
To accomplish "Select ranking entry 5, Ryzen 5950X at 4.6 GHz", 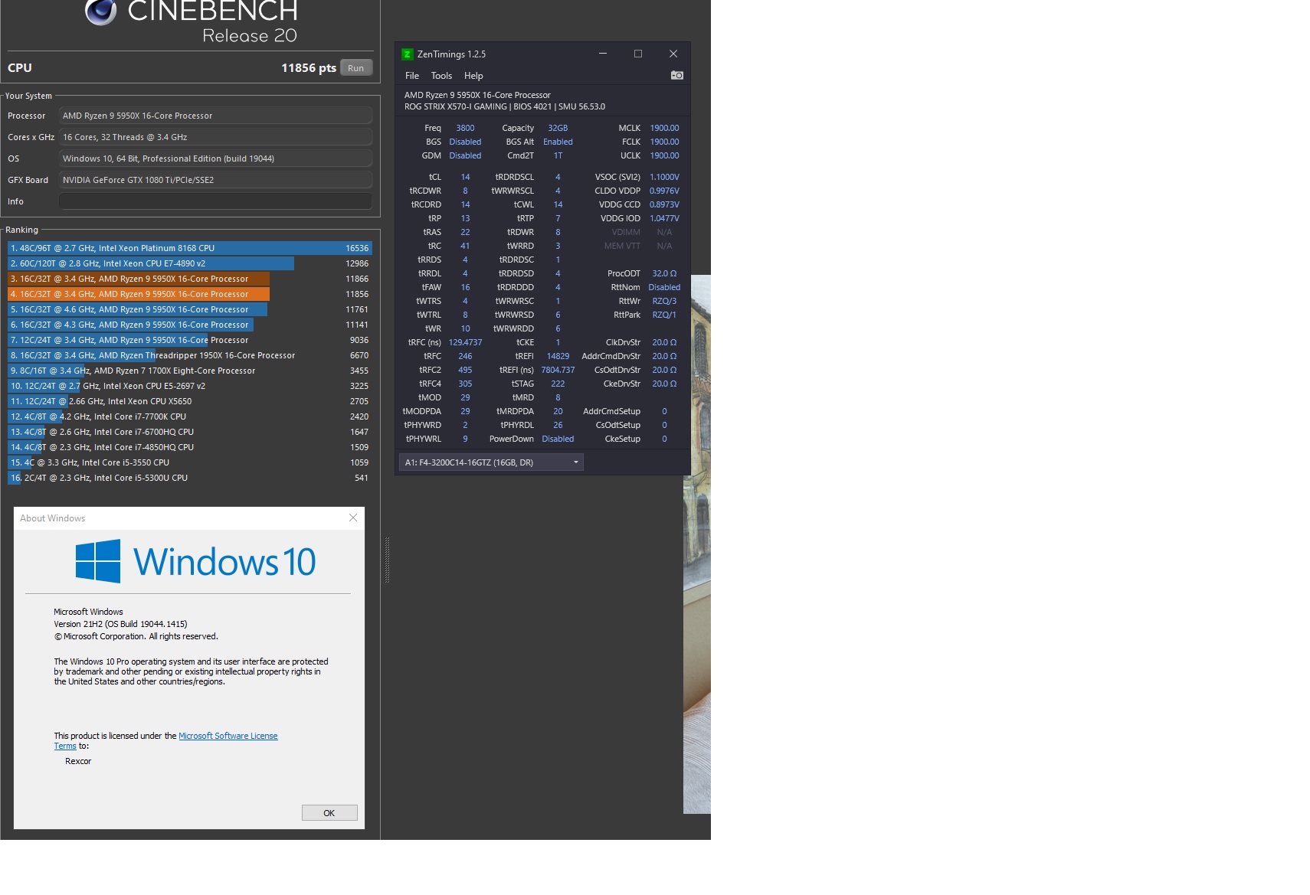I will point(190,309).
